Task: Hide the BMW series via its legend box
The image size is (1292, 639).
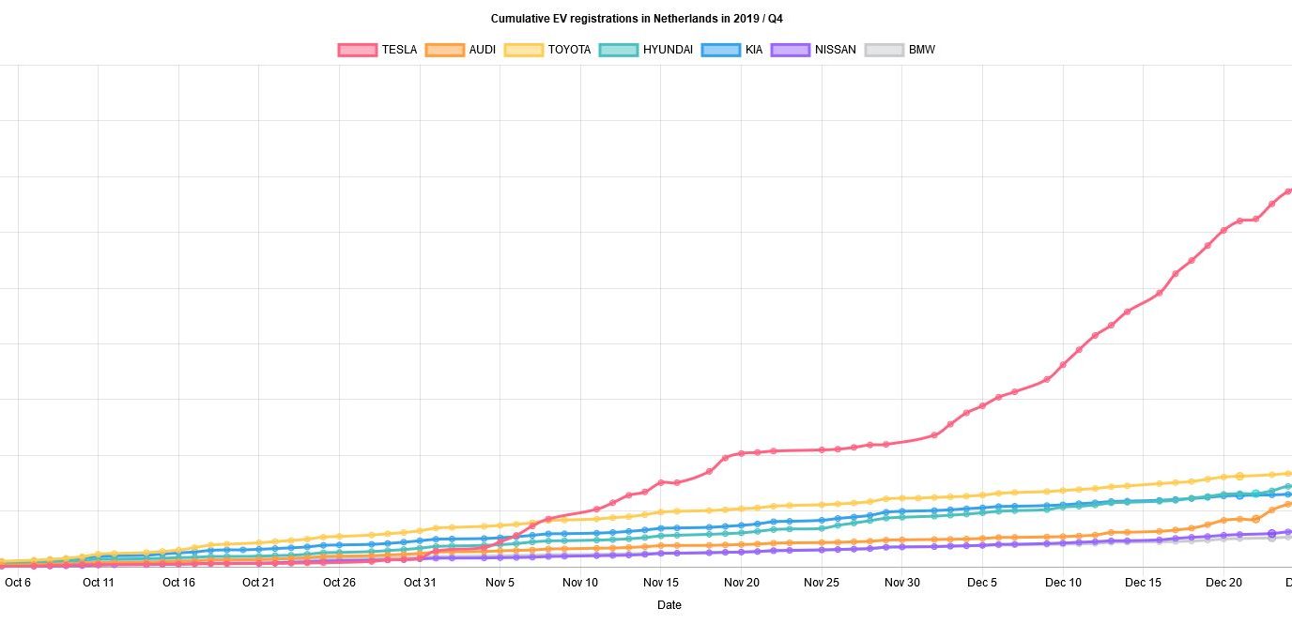Action: (x=884, y=50)
